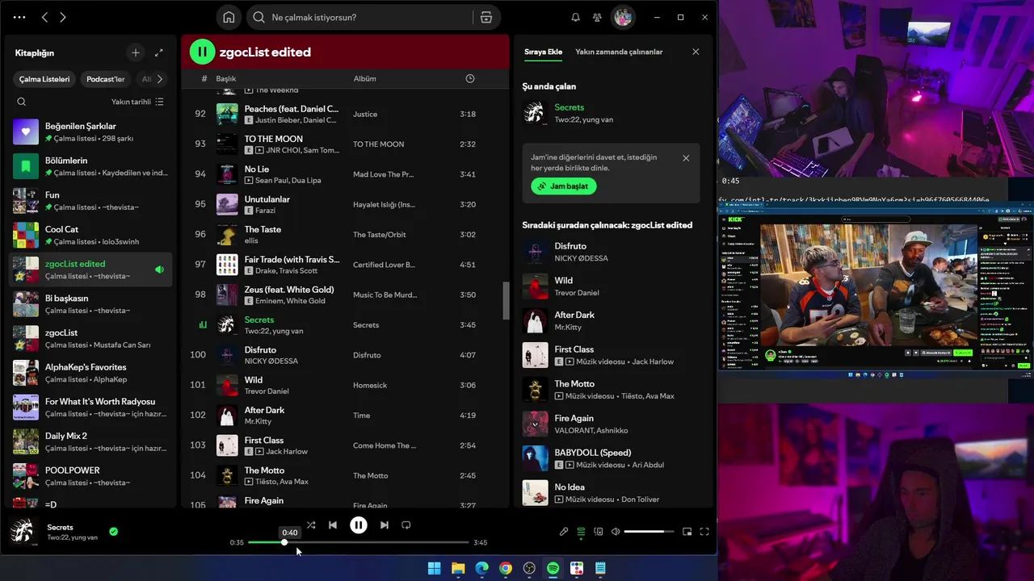Go forward with the right navigation arrow
This screenshot has width=1034, height=581.
(x=63, y=17)
